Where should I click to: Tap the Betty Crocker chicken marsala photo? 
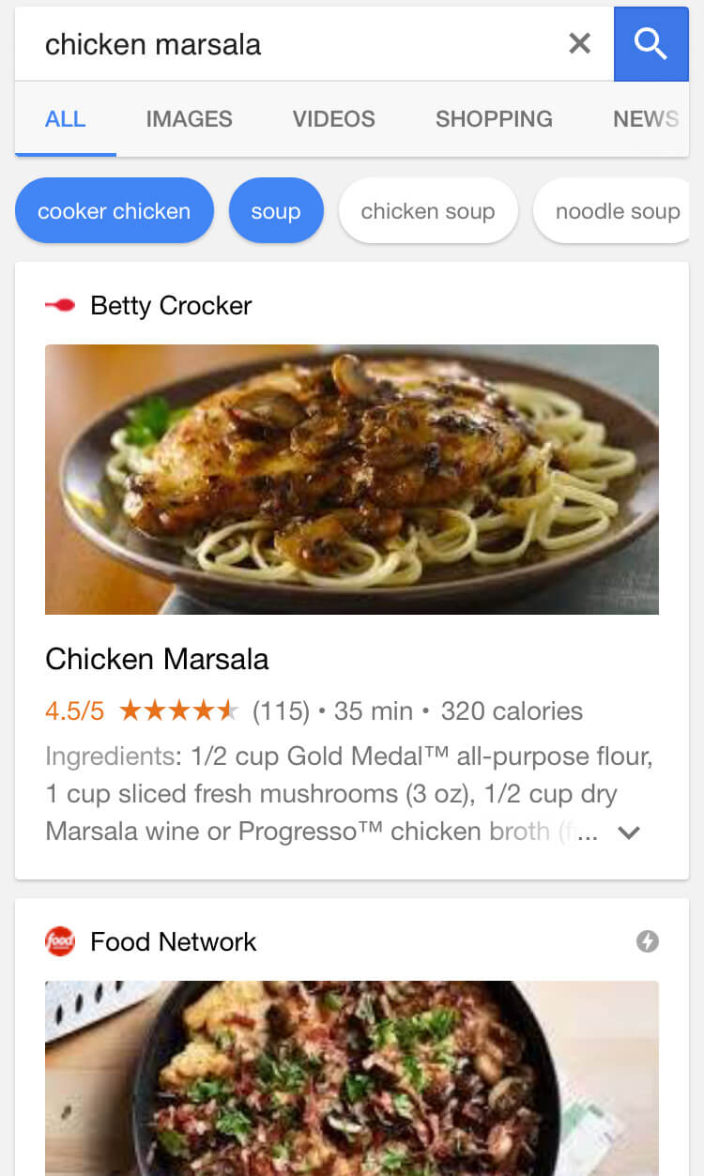[x=352, y=479]
